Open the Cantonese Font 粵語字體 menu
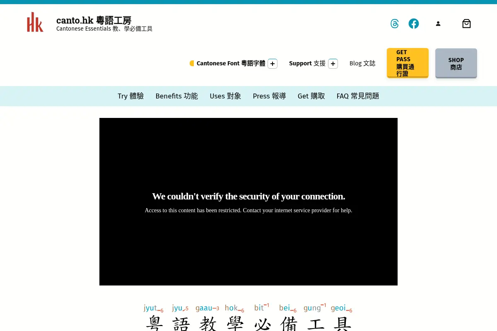 click(x=231, y=63)
